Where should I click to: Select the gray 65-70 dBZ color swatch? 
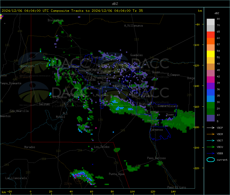coord(211,28)
